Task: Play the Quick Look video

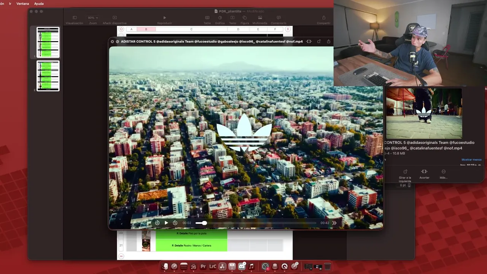Action: tap(166, 223)
